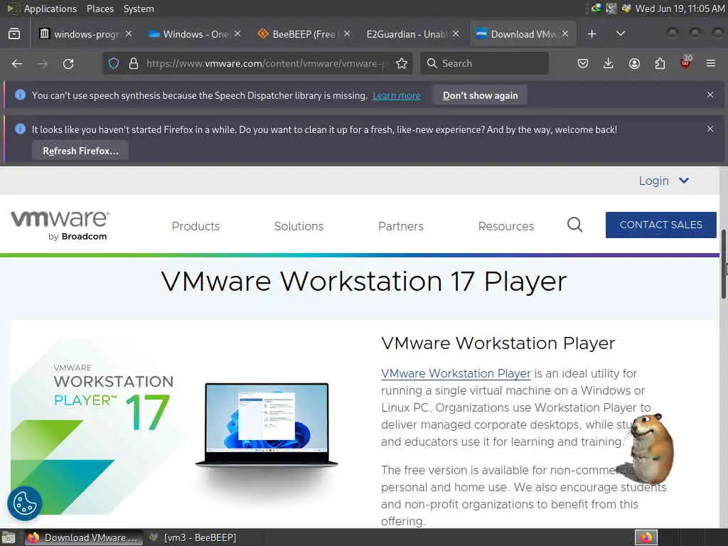Screen dimensions: 728x546
Task: Click the uBlock Origin extension icon
Action: (686, 63)
